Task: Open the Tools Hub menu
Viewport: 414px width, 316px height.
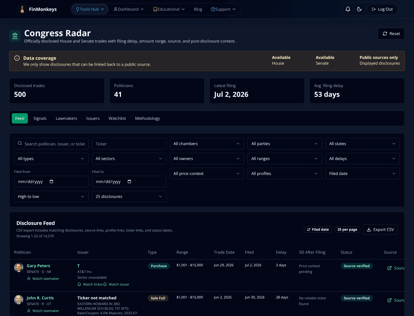Action: (x=90, y=9)
